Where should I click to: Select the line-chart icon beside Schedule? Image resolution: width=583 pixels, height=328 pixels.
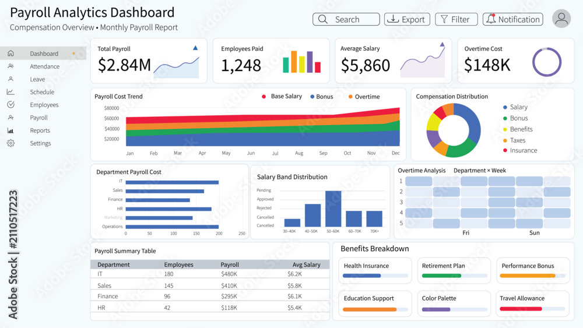tap(10, 91)
